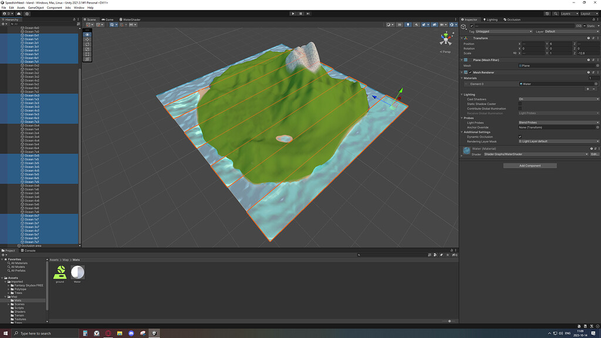Collapse the Transform component

tap(462, 38)
